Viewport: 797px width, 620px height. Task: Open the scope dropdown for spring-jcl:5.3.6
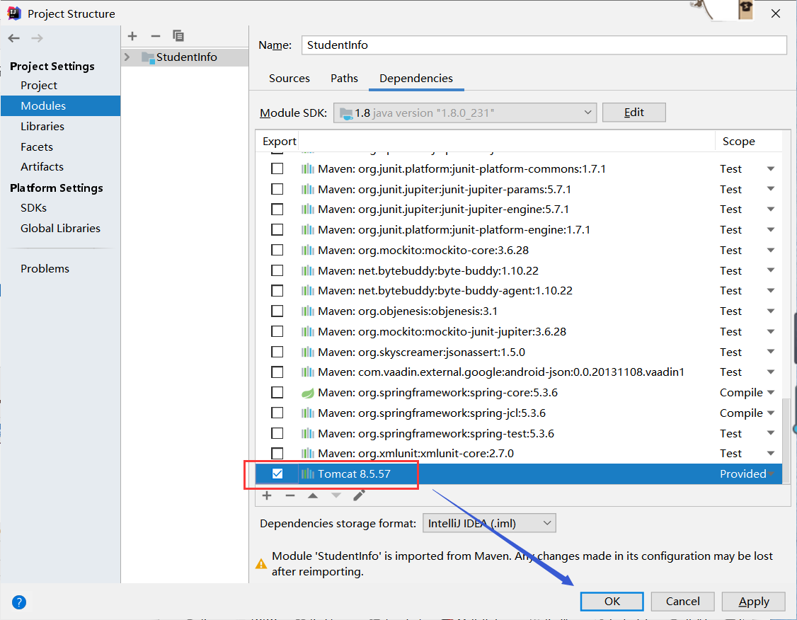click(x=771, y=413)
